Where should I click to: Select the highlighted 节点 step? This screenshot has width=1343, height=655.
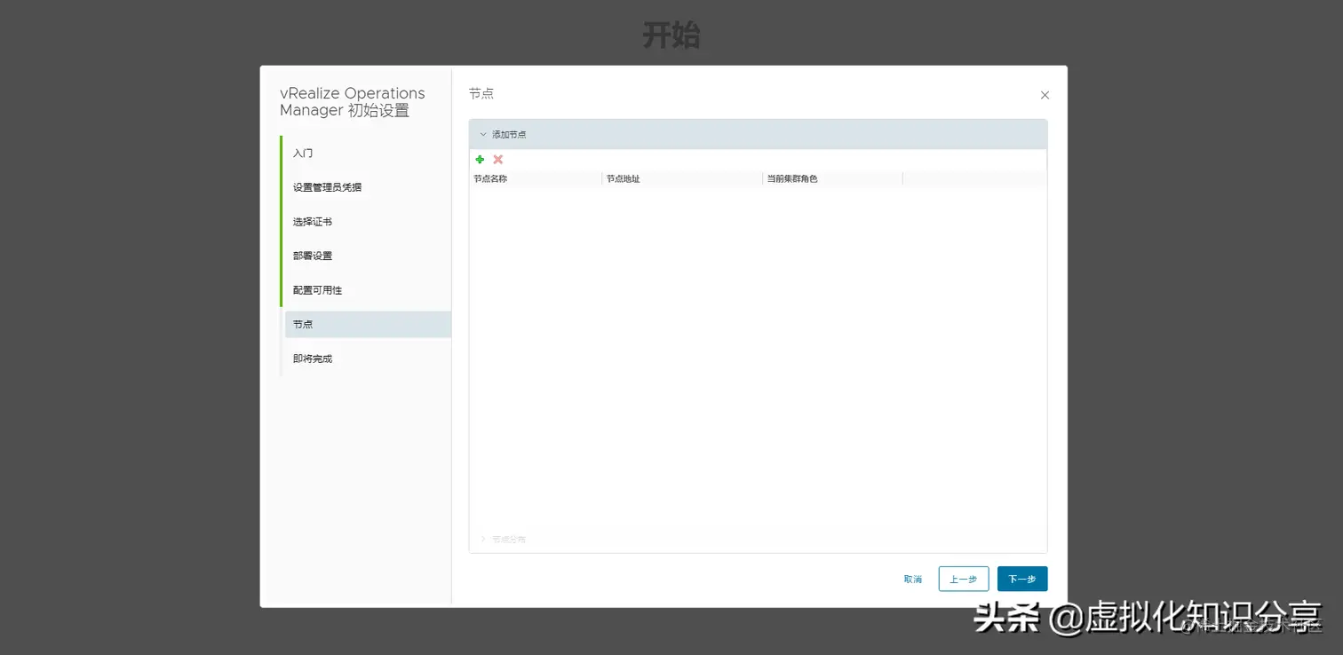pos(302,324)
